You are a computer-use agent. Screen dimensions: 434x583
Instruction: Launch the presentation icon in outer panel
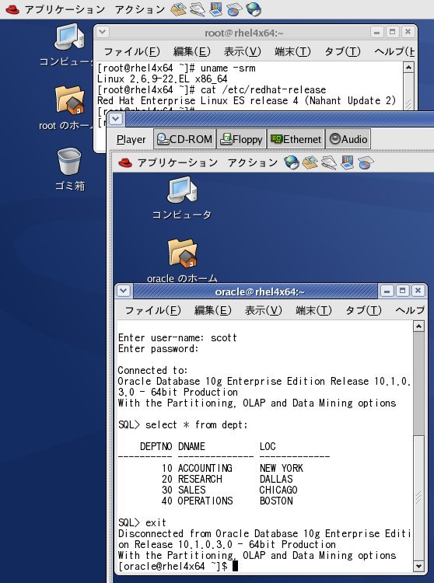pyautogui.click(x=215, y=9)
